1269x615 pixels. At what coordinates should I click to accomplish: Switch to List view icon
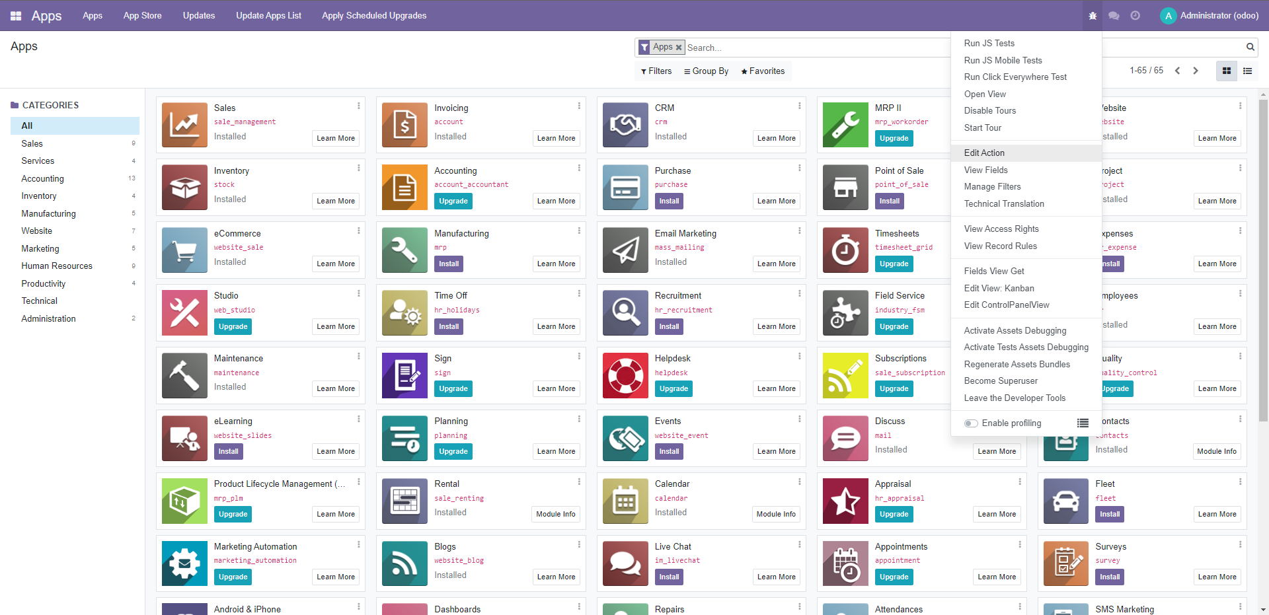[x=1248, y=71]
